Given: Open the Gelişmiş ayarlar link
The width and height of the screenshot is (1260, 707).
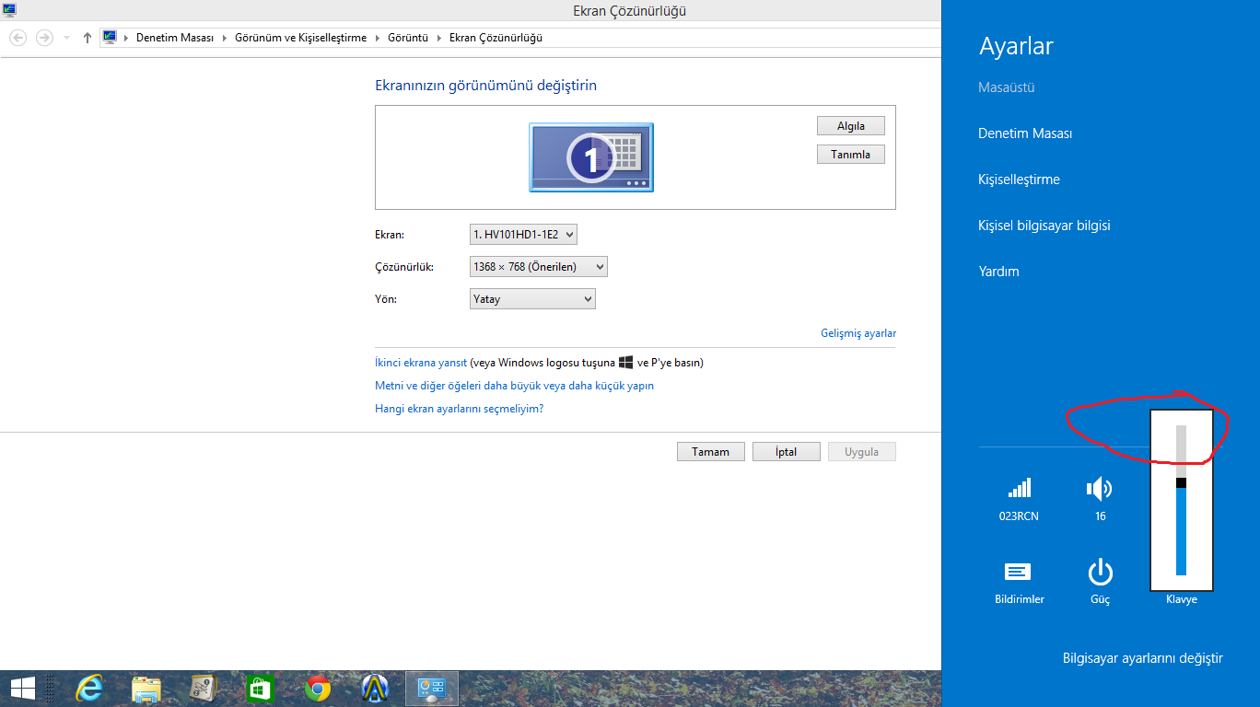Looking at the screenshot, I should pos(857,333).
